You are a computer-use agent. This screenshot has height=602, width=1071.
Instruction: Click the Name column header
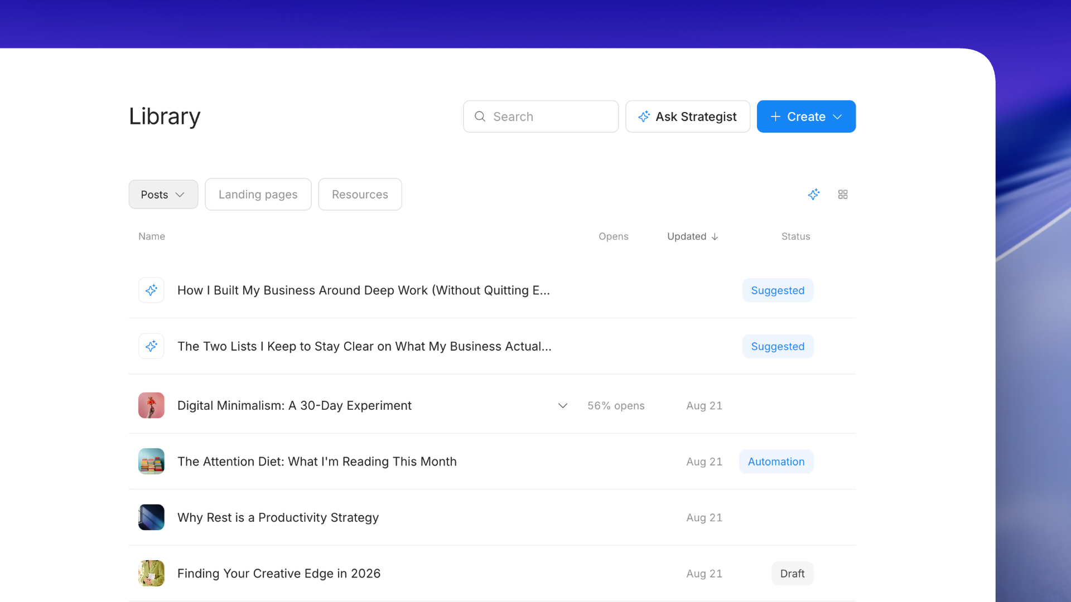(x=152, y=236)
